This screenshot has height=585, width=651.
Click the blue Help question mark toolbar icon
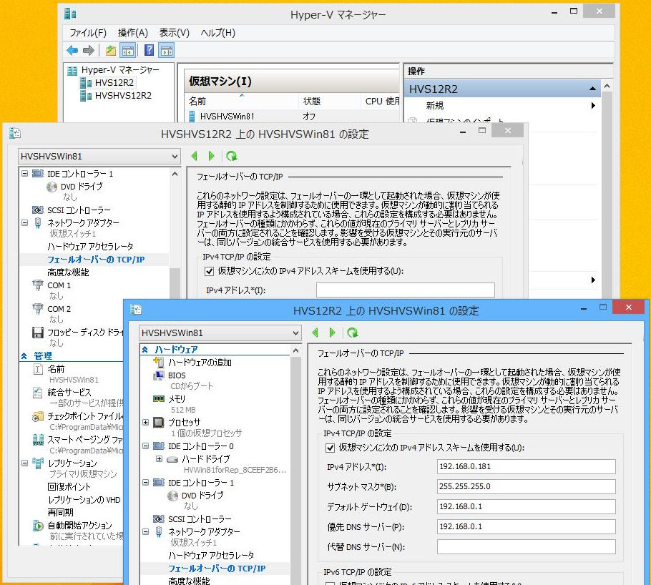click(x=149, y=51)
